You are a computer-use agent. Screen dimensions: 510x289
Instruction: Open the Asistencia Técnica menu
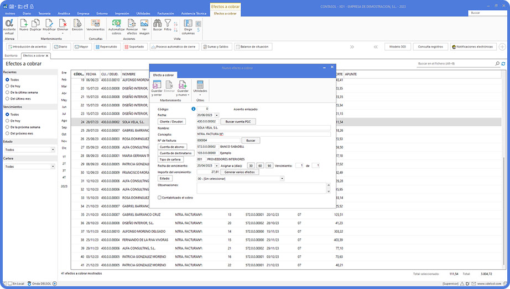tap(194, 14)
